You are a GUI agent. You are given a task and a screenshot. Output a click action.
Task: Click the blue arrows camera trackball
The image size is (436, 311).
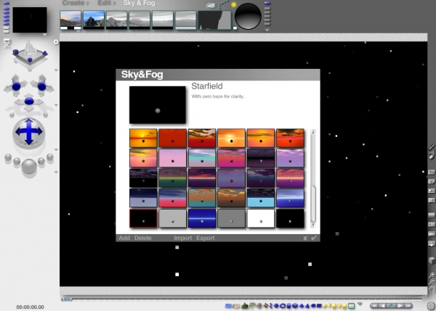click(x=29, y=133)
